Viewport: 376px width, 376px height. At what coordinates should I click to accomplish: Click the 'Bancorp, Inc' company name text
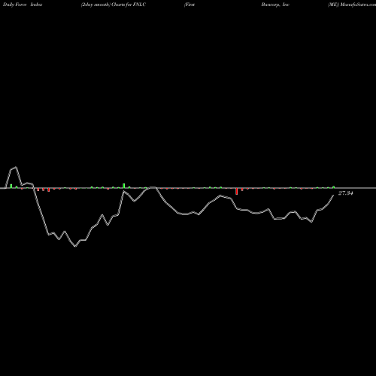pyautogui.click(x=275, y=5)
